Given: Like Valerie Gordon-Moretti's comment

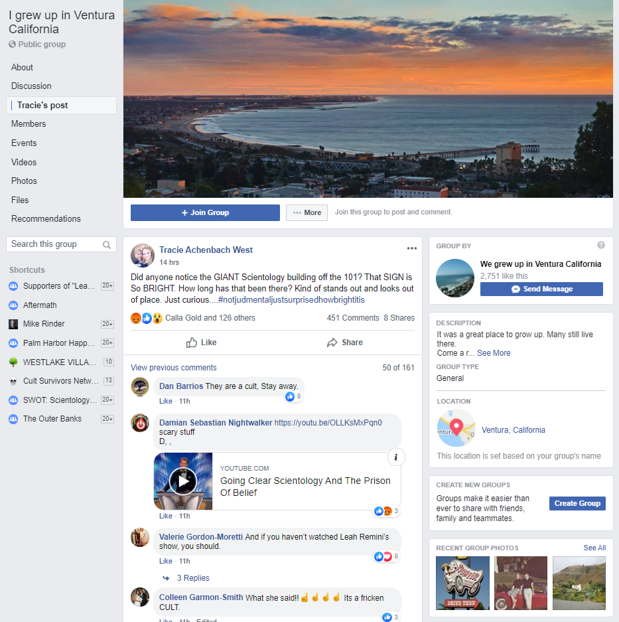Looking at the screenshot, I should [x=165, y=562].
